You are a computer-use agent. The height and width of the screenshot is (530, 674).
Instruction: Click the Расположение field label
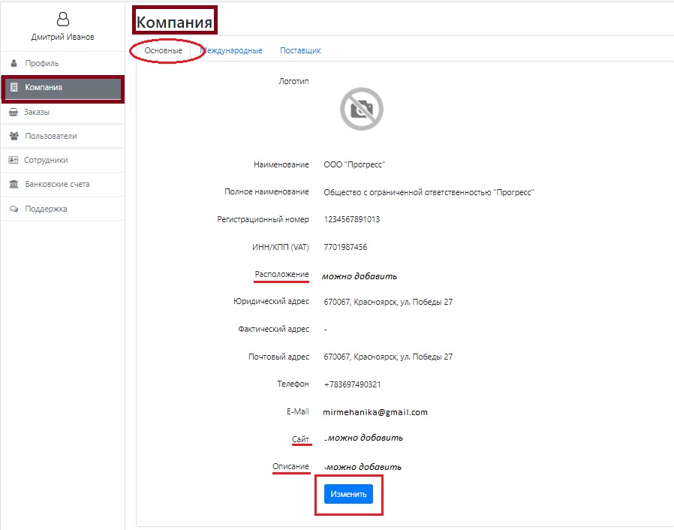281,274
